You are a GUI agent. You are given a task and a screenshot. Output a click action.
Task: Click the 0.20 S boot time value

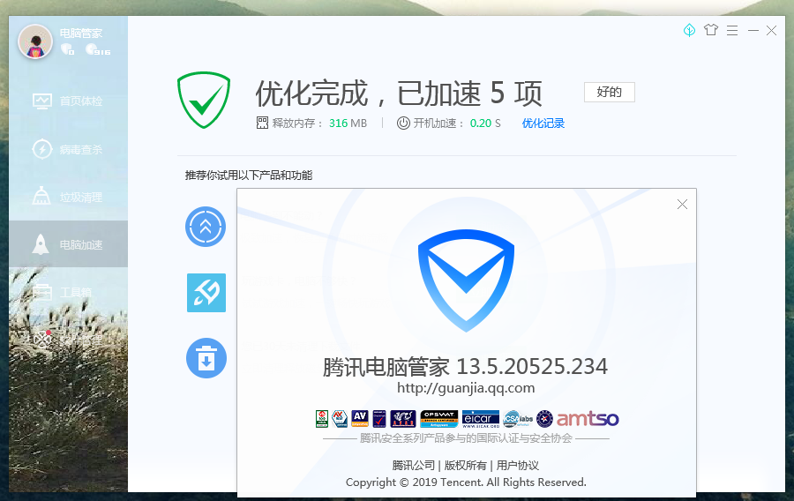click(485, 123)
